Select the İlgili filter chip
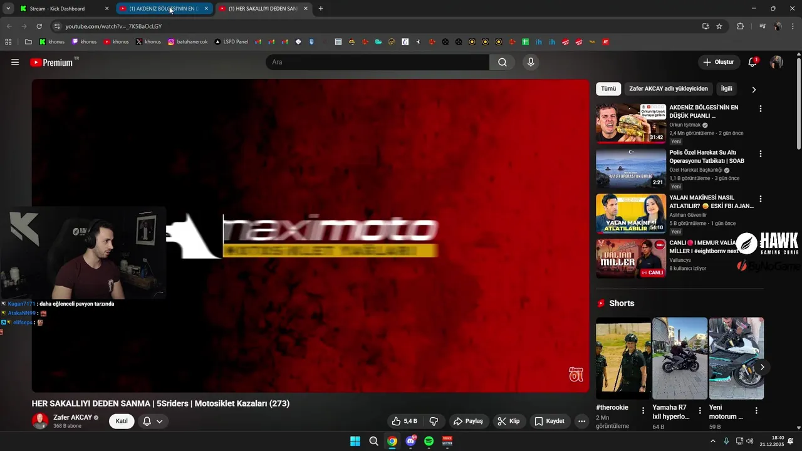Viewport: 802px width, 451px height. click(726, 89)
